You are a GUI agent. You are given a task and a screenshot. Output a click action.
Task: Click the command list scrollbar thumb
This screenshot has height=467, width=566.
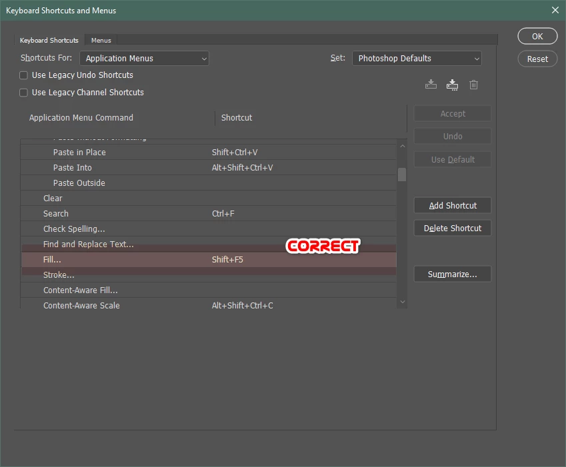tap(402, 175)
